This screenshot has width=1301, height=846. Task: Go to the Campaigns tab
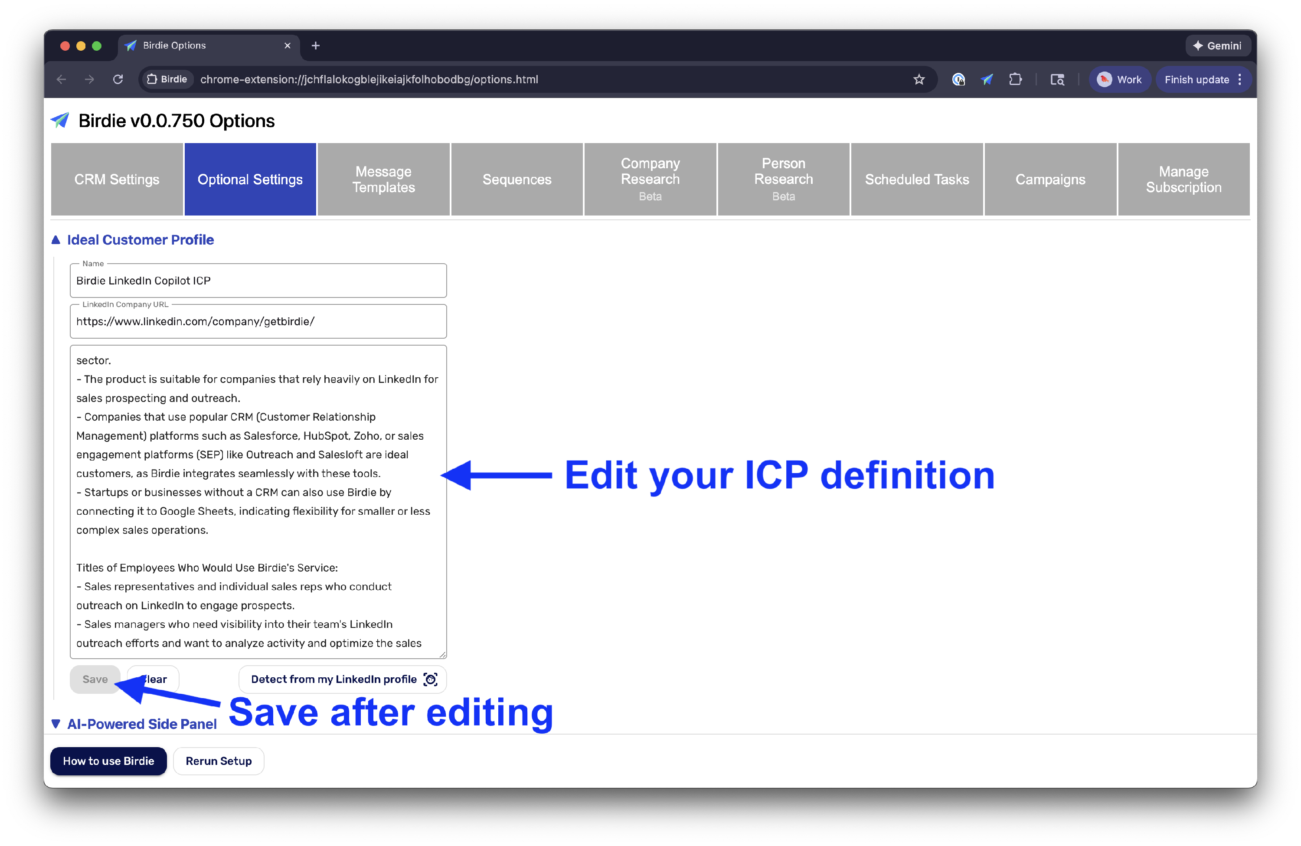pyautogui.click(x=1050, y=179)
